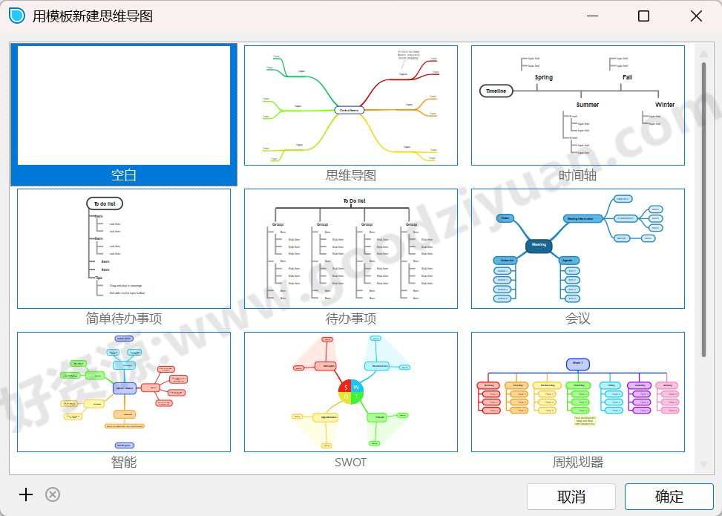Open the 待办事项 to-do list template
Screen dimensions: 722x516
click(x=350, y=247)
